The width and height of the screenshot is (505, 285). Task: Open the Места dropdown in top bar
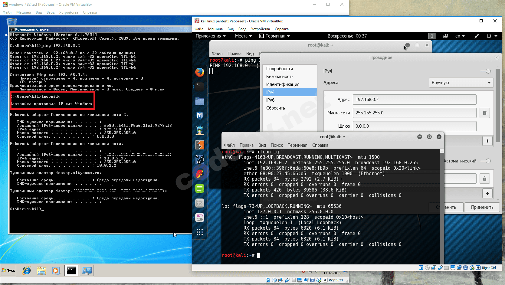(x=243, y=36)
